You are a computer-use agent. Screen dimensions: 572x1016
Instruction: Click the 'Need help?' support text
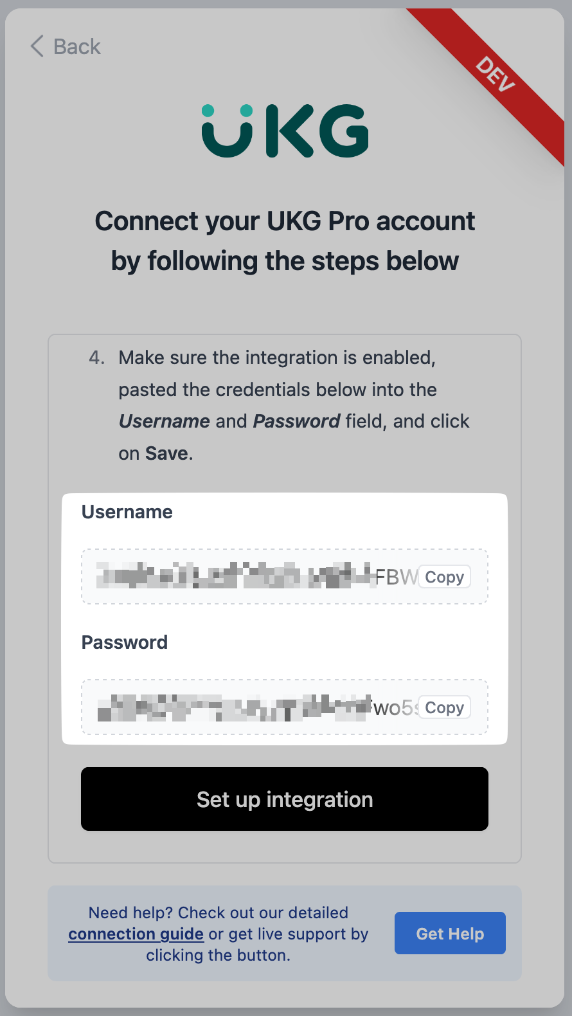tap(131, 912)
